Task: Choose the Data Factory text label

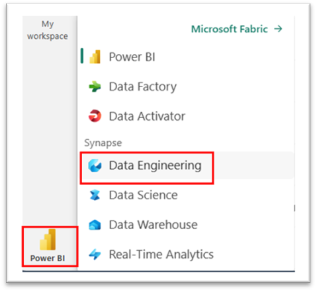Action: (x=143, y=87)
